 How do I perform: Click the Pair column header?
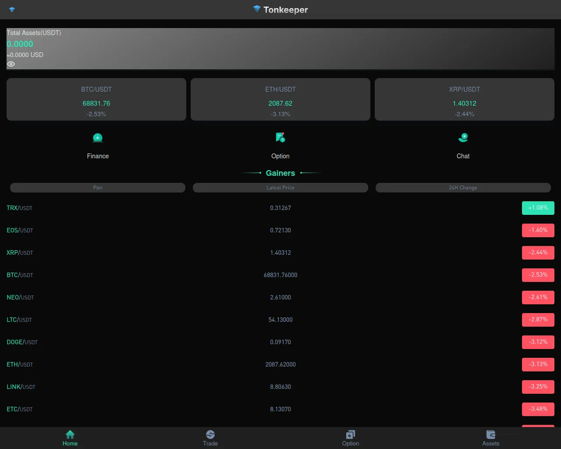click(98, 188)
